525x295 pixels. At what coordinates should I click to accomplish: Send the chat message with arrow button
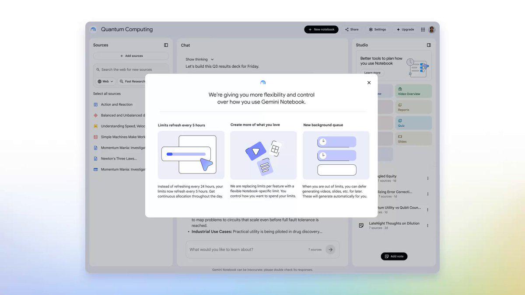[x=331, y=250]
